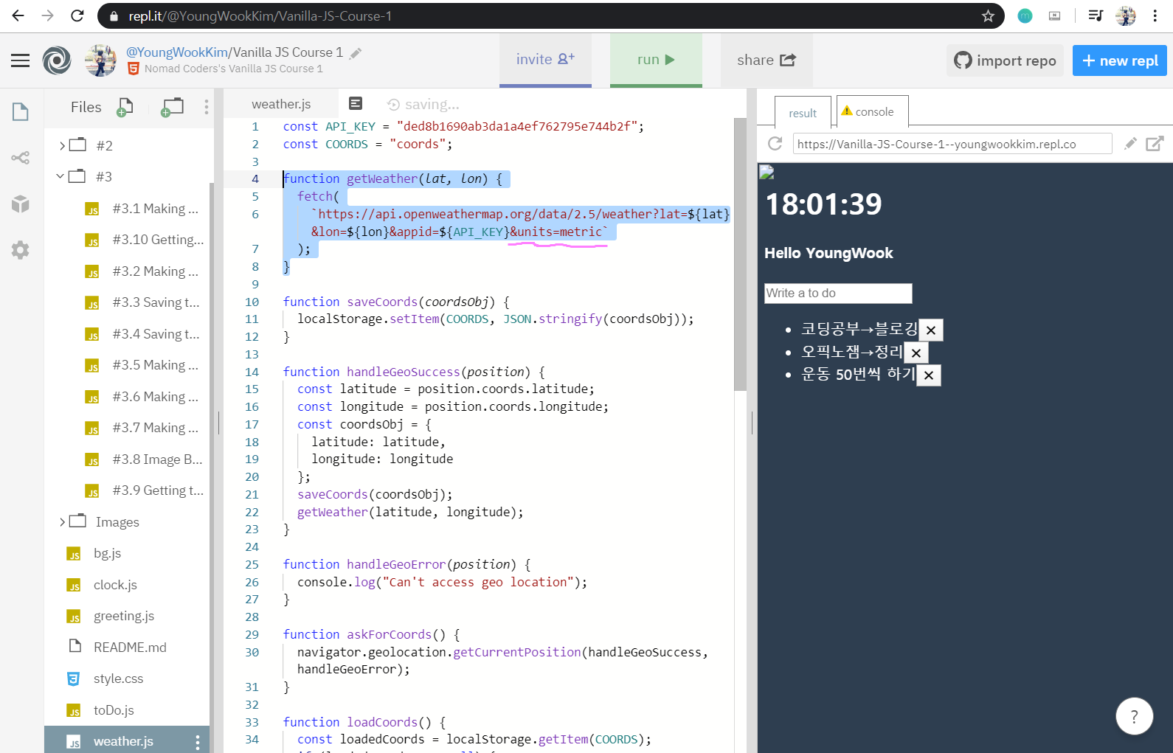Expand the #2 folder
1173x753 pixels.
[63, 145]
